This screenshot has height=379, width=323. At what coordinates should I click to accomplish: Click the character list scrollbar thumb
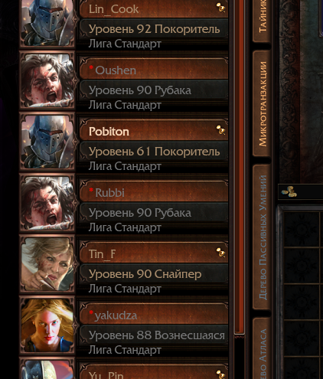(x=240, y=166)
